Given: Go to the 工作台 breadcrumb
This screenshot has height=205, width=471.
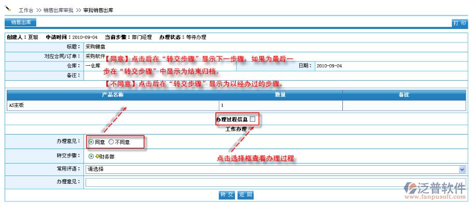Looking at the screenshot, I should (x=26, y=10).
